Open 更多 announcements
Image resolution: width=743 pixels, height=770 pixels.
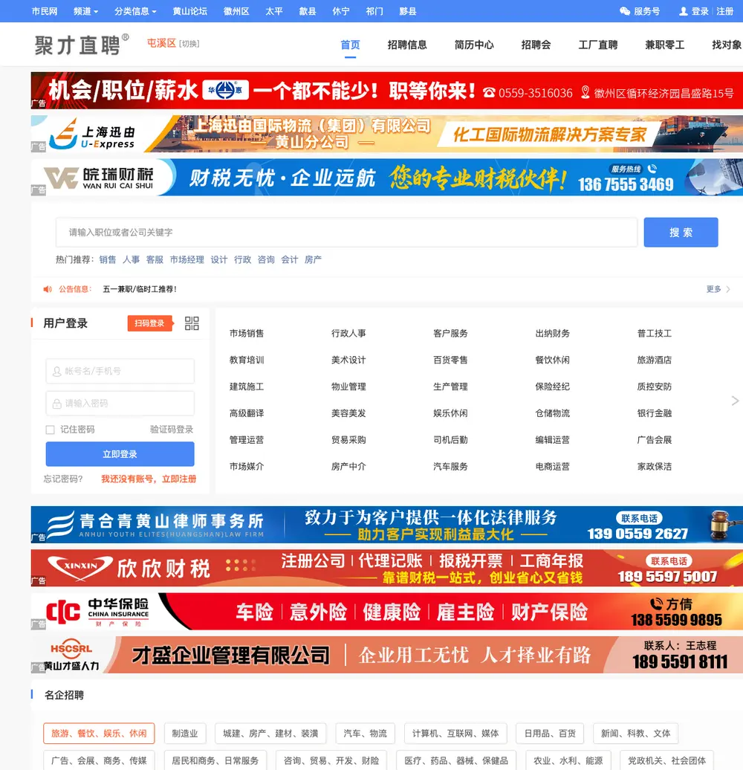[718, 289]
